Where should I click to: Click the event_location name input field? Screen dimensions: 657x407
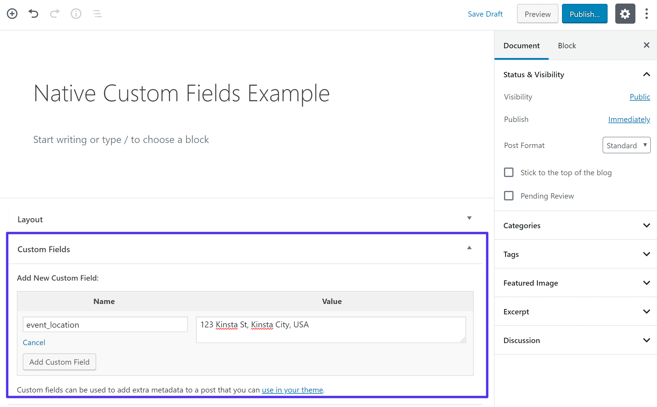pyautogui.click(x=103, y=324)
